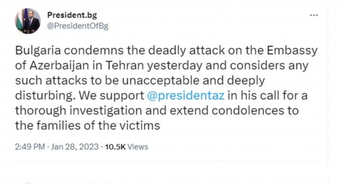Open the President.bg profile avatar picture
Viewport: 342px width, 184px height.
coord(28,21)
